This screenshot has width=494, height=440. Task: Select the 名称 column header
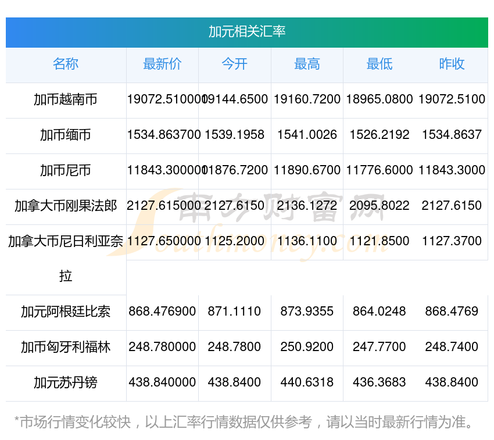(x=66, y=64)
